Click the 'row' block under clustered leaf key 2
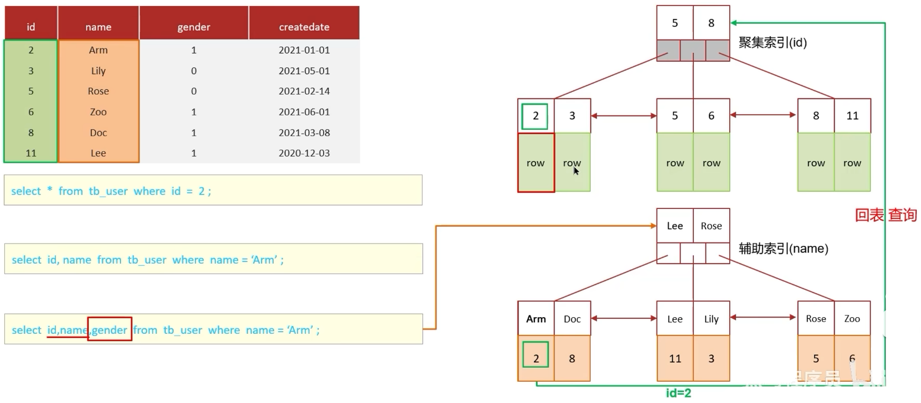Viewport: 921px width, 403px height. click(536, 163)
